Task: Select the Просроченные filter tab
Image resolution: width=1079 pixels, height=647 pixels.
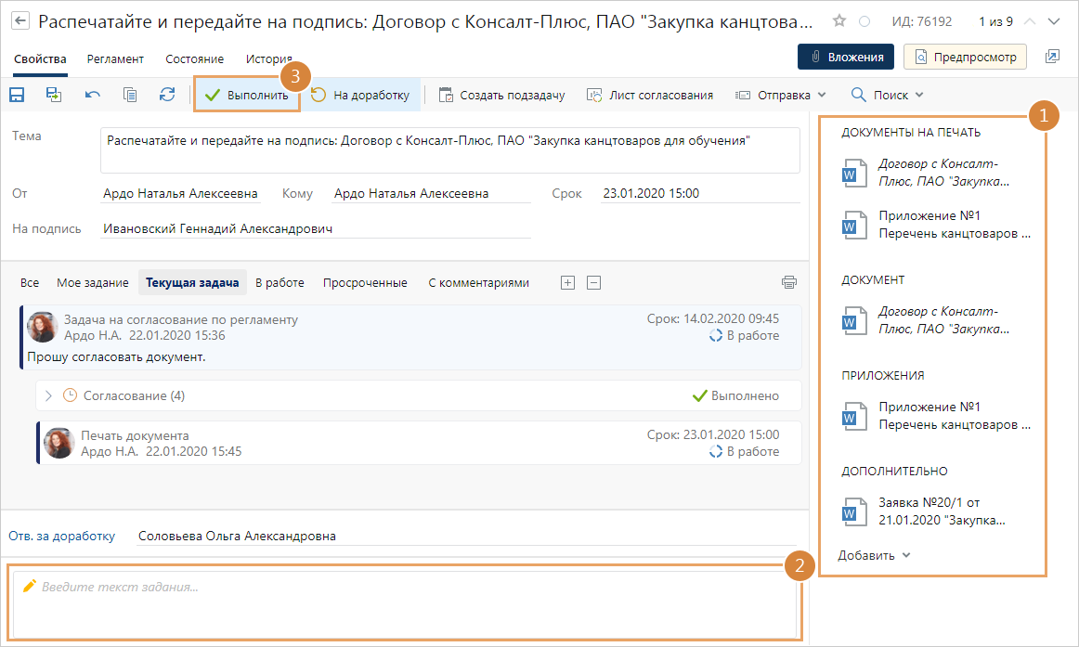Action: click(x=365, y=282)
